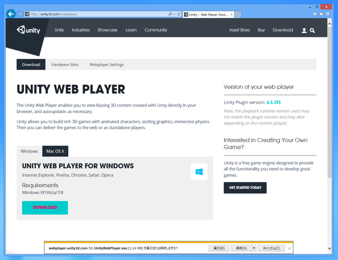Go to the Asset Store link

(x=239, y=30)
